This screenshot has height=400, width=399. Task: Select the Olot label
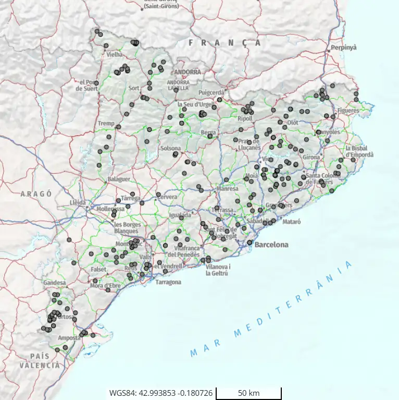pos(293,123)
